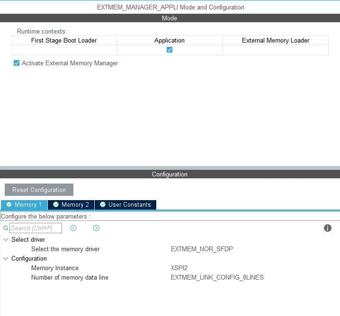
Task: Select the External Memory Loader header
Action: (276, 41)
